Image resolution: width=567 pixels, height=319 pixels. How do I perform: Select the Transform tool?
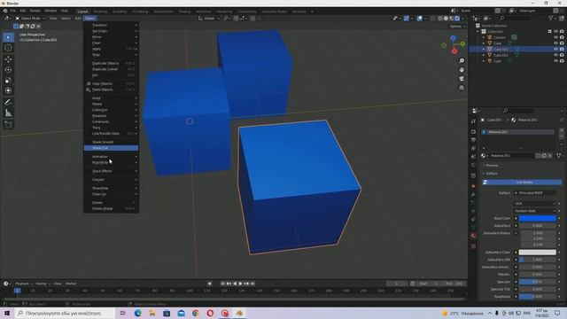pyautogui.click(x=8, y=90)
